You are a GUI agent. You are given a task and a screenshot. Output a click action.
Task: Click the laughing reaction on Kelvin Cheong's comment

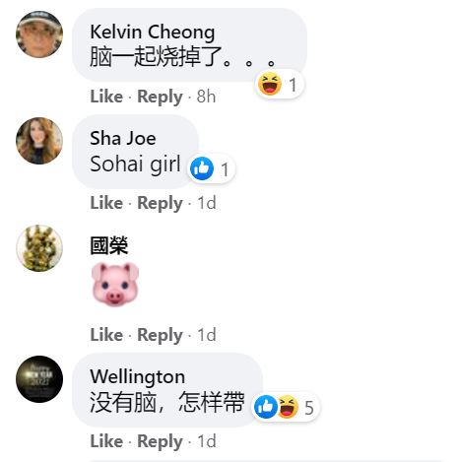pos(270,85)
